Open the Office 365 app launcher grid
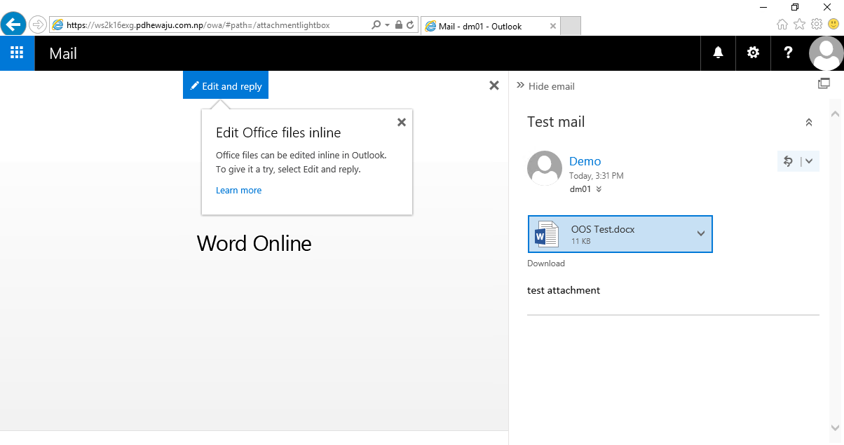Viewport: 844px width, 445px height. click(x=18, y=53)
